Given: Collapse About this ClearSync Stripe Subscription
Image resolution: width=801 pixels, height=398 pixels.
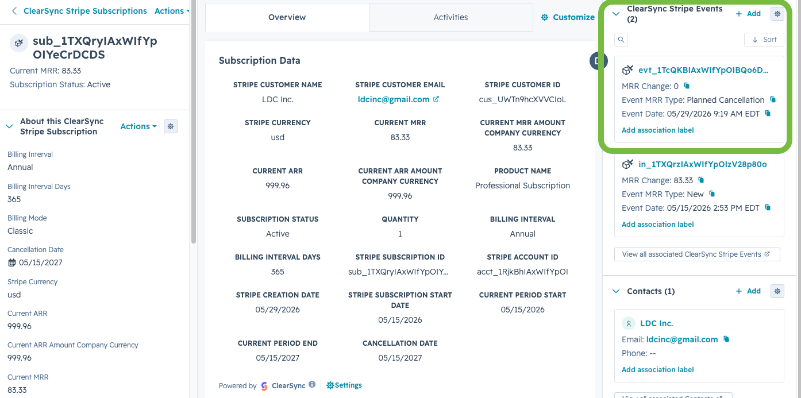Looking at the screenshot, I should [9, 126].
